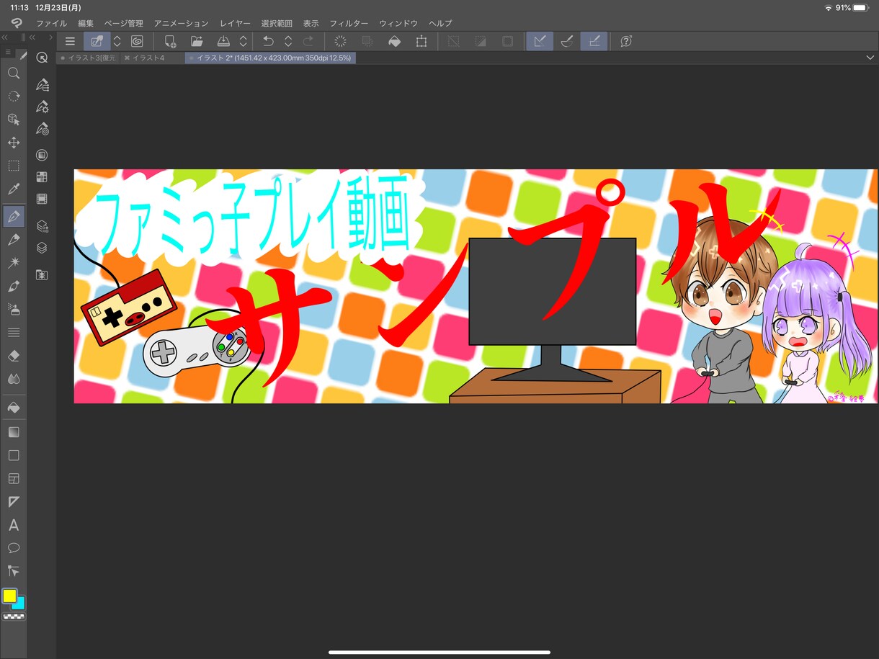Expand canvas tab list chevron

click(870, 58)
